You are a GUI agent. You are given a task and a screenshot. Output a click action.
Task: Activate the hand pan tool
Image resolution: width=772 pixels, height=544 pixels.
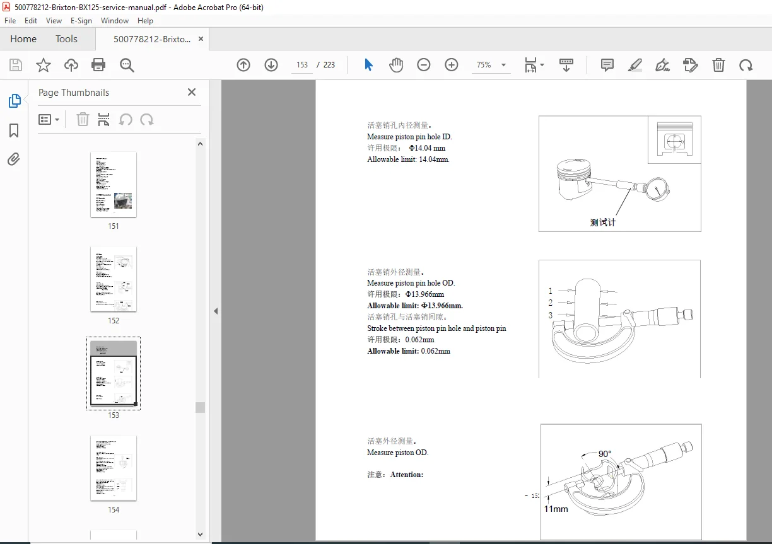pyautogui.click(x=396, y=65)
